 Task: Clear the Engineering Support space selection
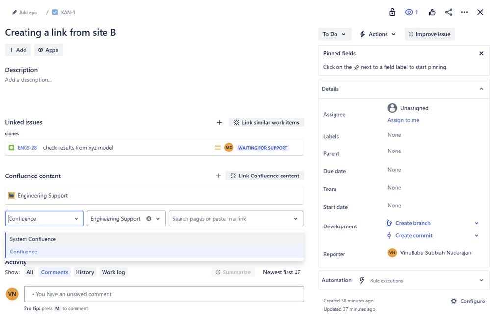pos(149,219)
